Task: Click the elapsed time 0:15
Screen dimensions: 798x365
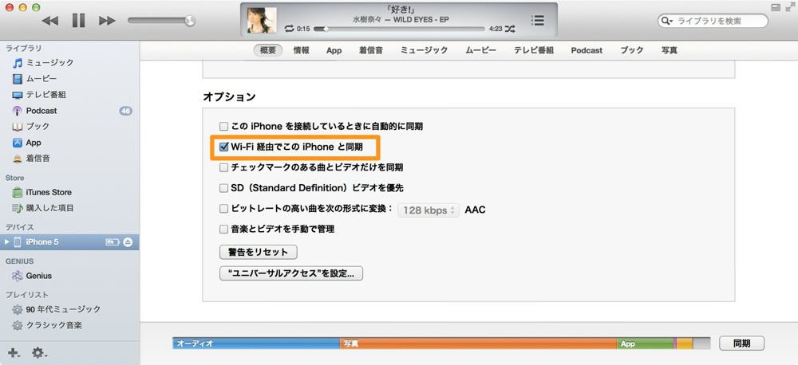Action: point(303,29)
